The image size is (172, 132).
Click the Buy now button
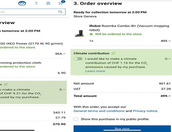click(x=122, y=129)
